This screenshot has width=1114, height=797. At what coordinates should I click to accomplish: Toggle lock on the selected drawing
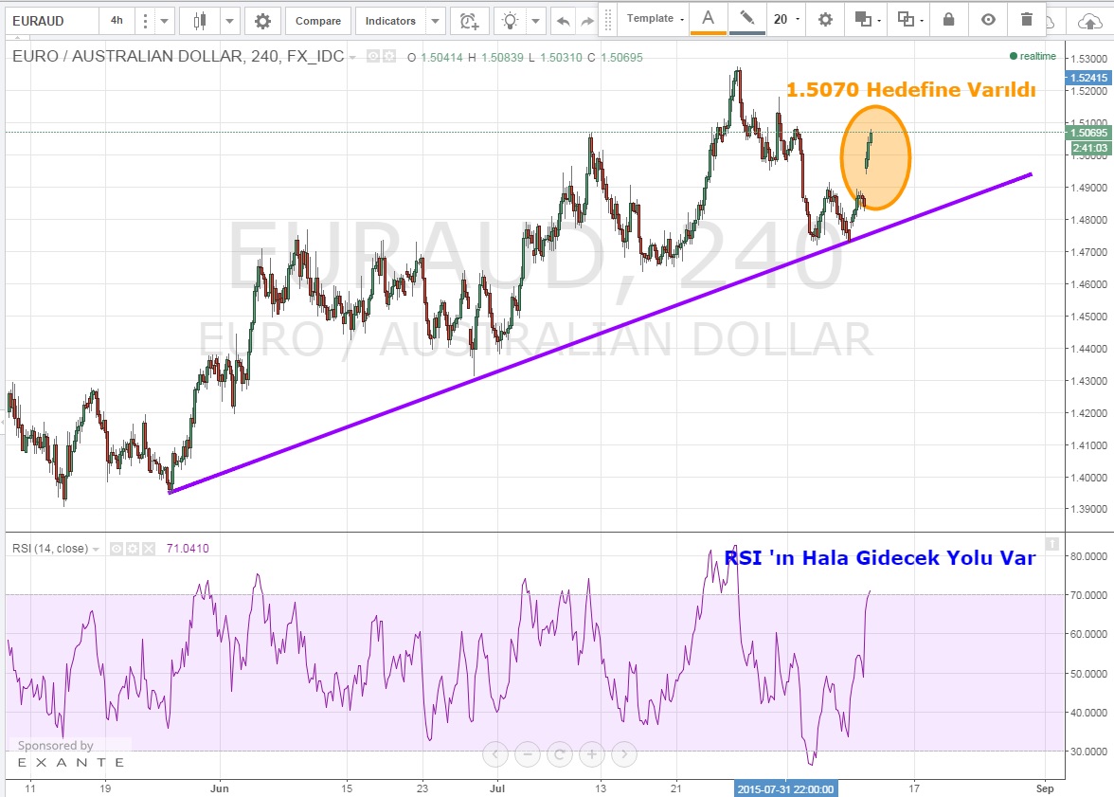948,19
